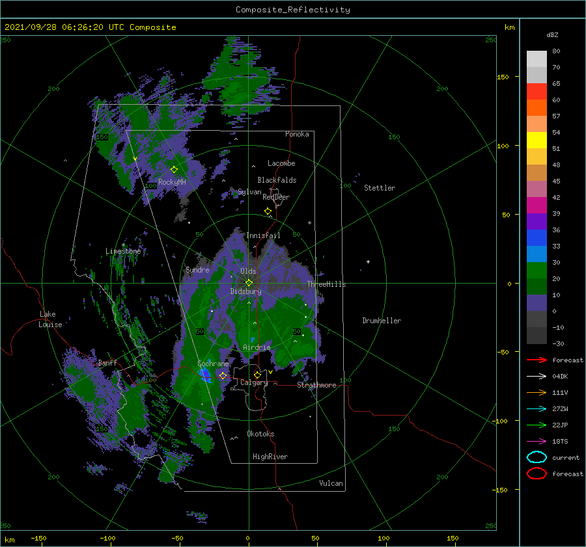Click the white asterisk marker near Stettler range ring

309,223
